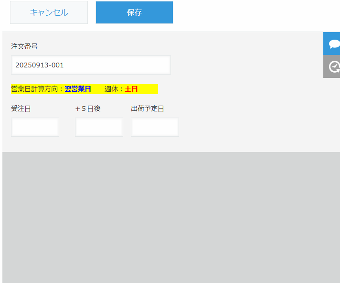Click the blue 翌営業日 value
Viewport: 340px width, 283px height.
click(x=78, y=89)
